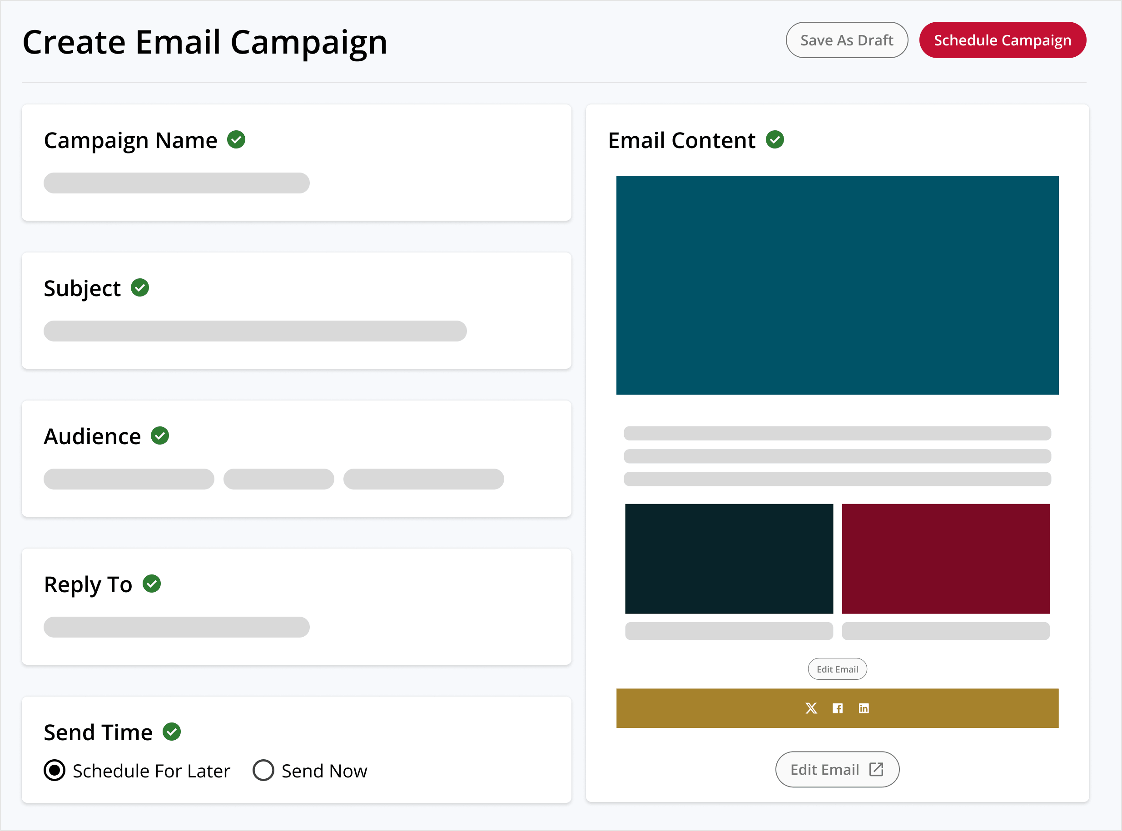Click the Email Content heading
Viewport: 1122px width, 831px height.
tap(682, 140)
